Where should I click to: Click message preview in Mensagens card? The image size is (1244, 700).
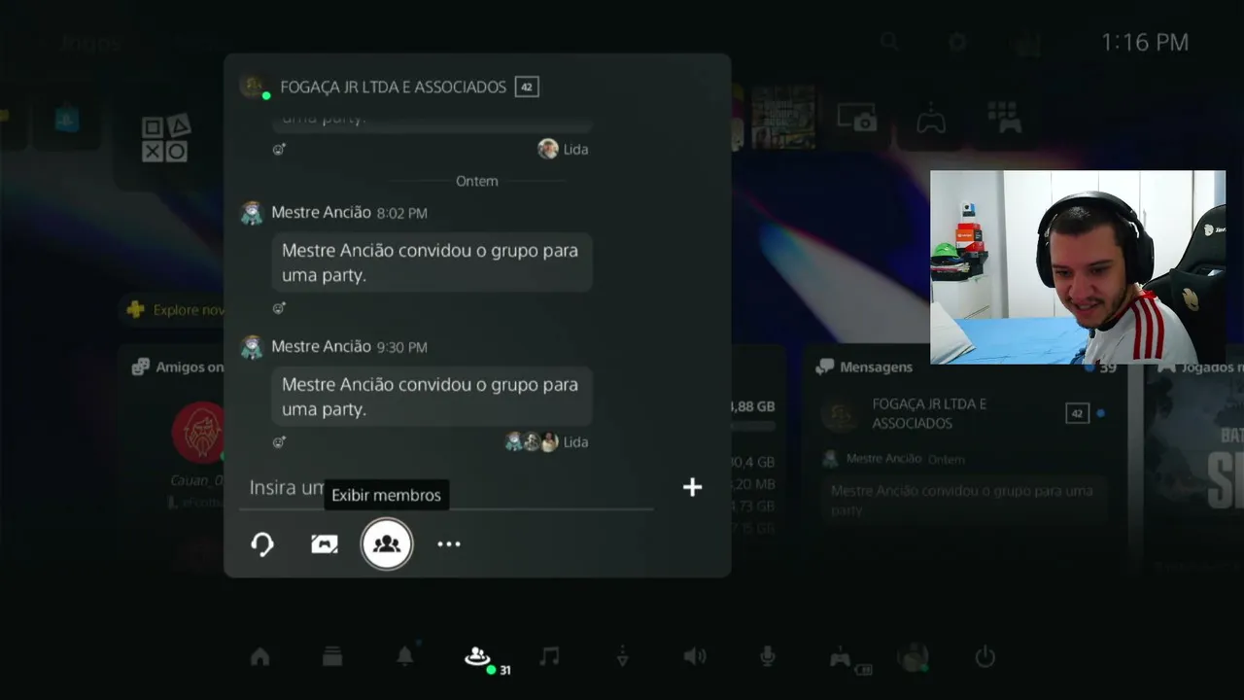[962, 500]
